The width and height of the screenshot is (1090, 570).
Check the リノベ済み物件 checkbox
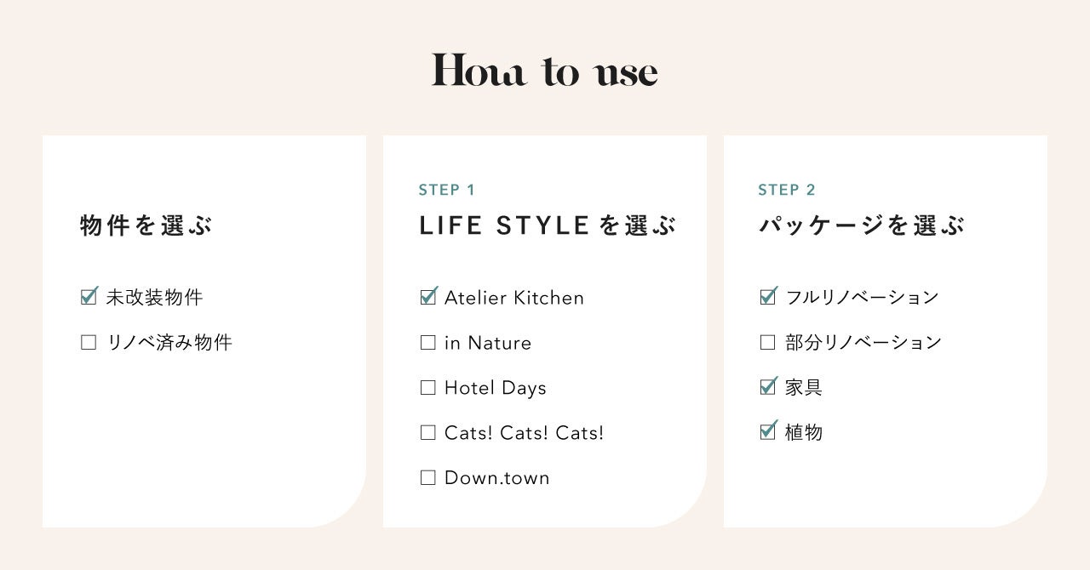(89, 343)
